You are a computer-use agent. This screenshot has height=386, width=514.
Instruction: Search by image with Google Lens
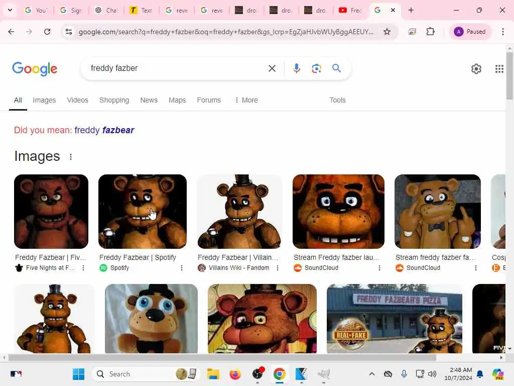click(x=316, y=68)
